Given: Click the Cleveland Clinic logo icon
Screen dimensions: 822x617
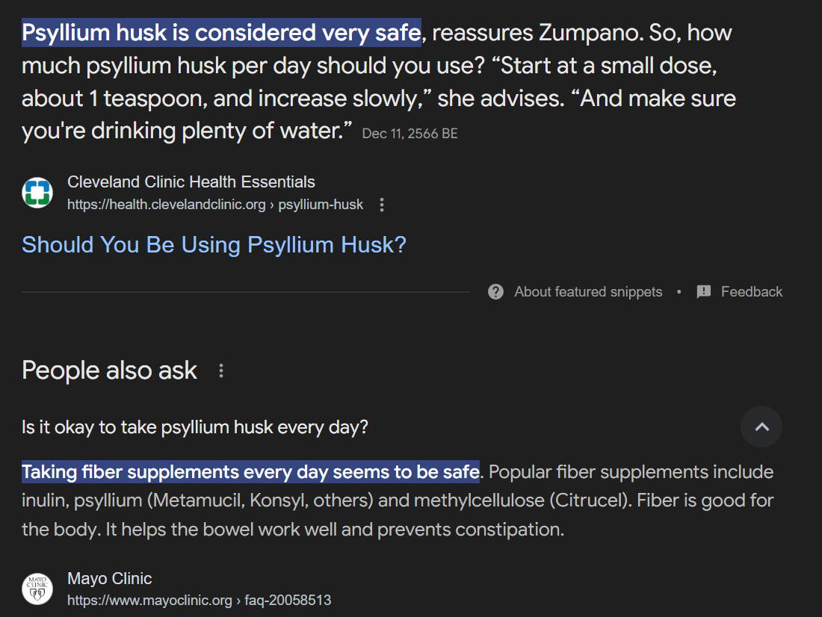Looking at the screenshot, I should click(x=37, y=193).
